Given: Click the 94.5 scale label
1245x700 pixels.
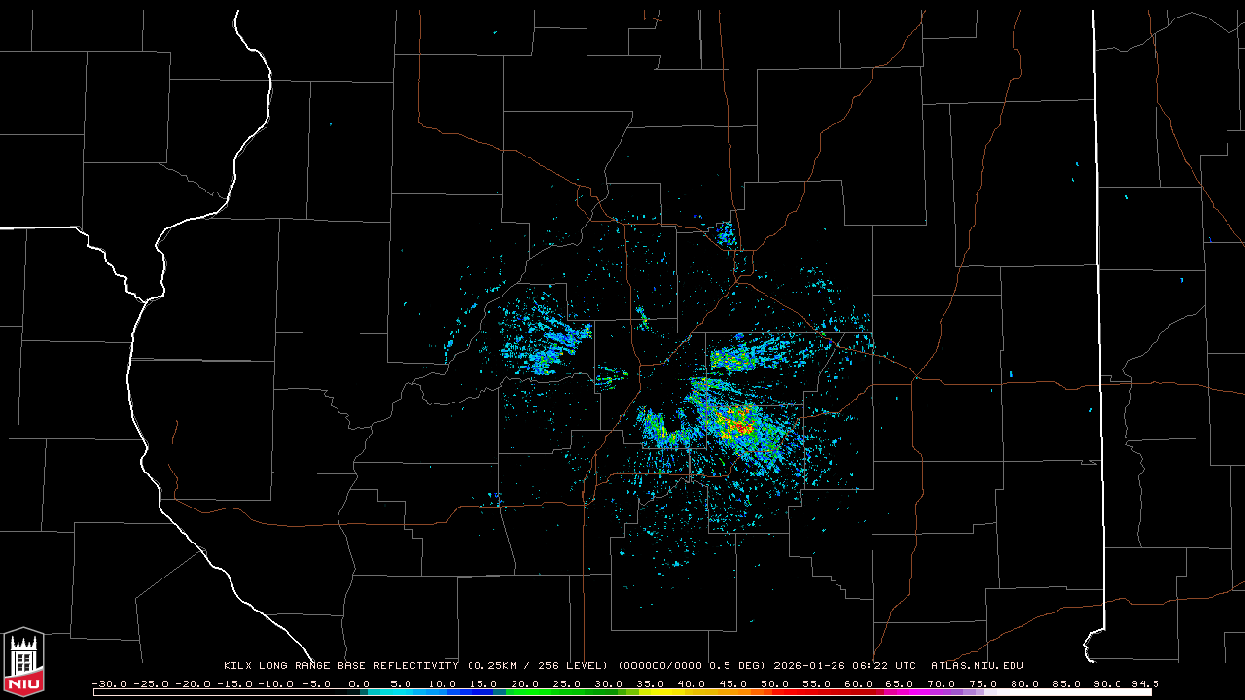Looking at the screenshot, I should point(1144,683).
